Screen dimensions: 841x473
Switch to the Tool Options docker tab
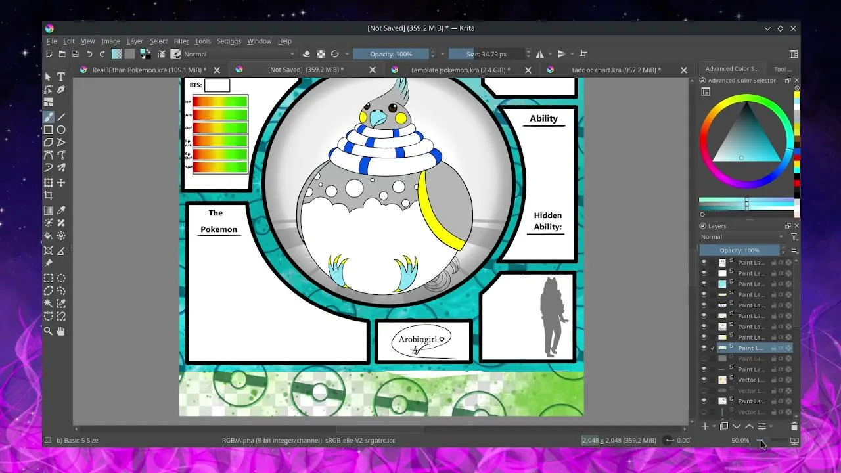click(782, 69)
